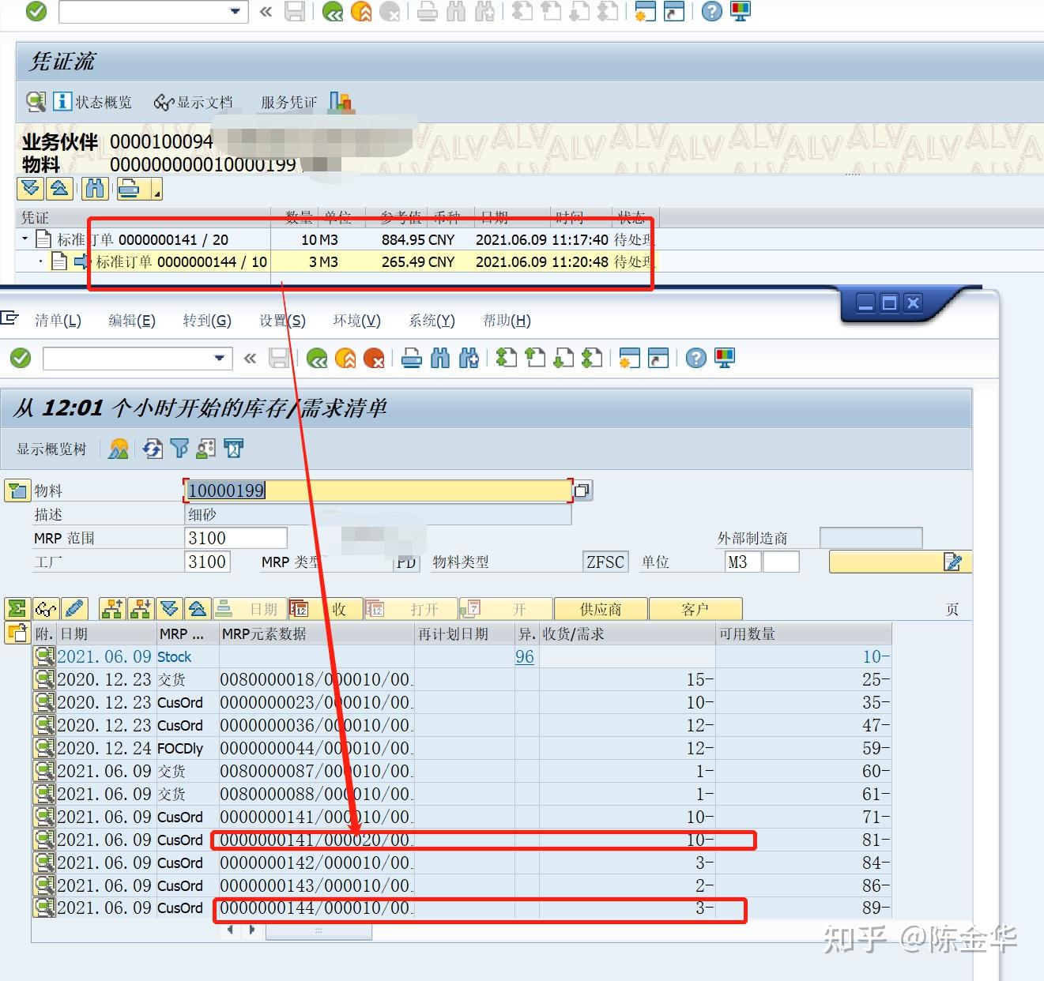
Task: Click Sum sigma icon above MRP table
Action: (x=17, y=608)
